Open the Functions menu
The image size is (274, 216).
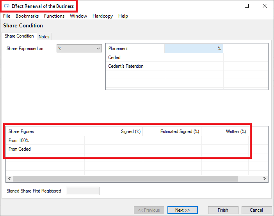point(54,16)
